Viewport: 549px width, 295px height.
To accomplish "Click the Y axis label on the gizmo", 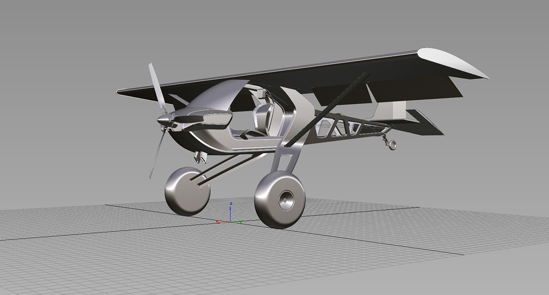I will click(x=241, y=221).
